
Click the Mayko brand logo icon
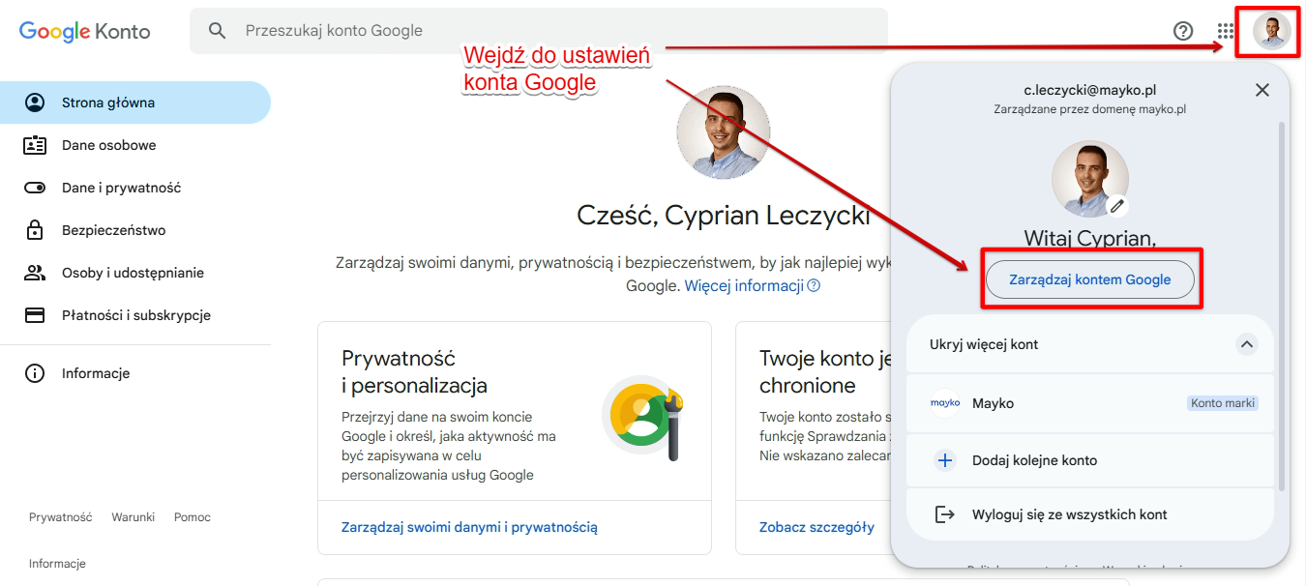click(945, 402)
